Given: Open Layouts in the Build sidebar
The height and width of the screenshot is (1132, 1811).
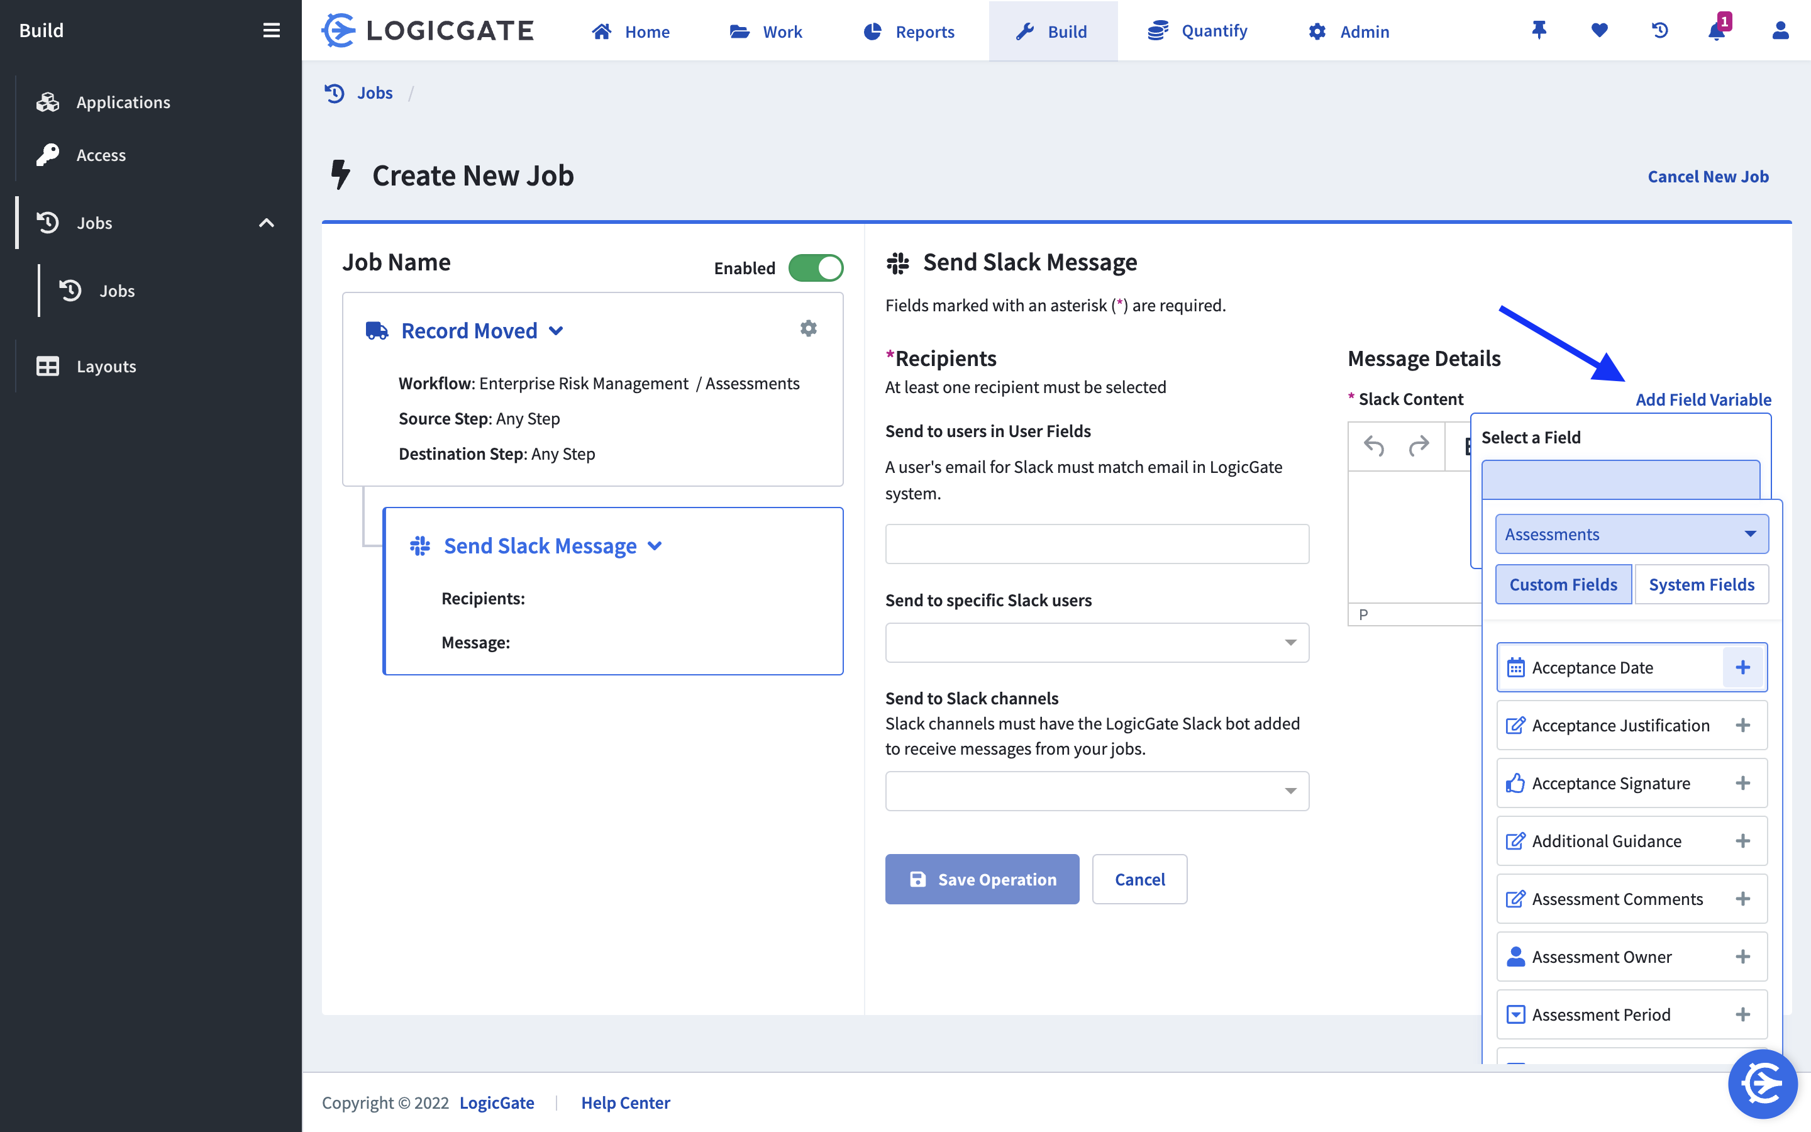Looking at the screenshot, I should 106,366.
